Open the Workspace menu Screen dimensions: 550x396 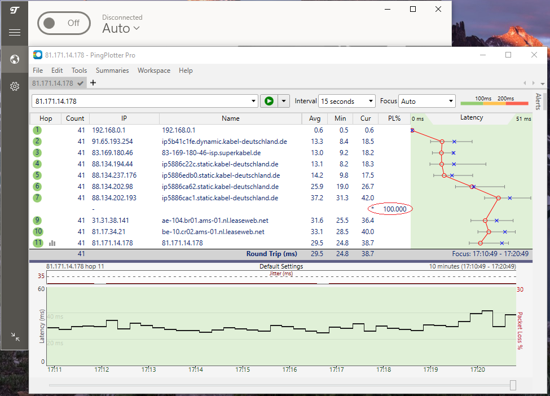click(x=153, y=71)
